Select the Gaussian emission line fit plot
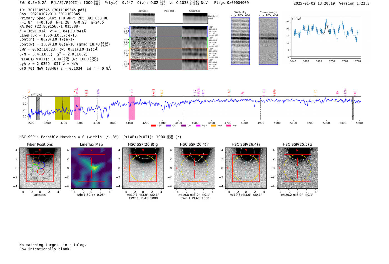This screenshot has height=264, width=389. click(x=325, y=38)
